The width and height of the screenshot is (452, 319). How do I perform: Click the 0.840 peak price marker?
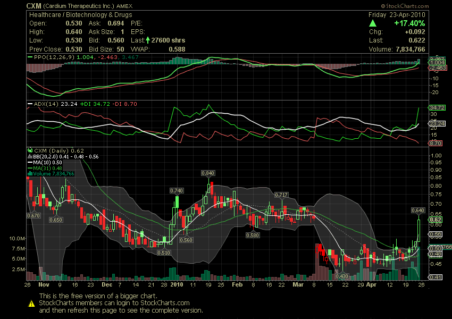(208, 173)
